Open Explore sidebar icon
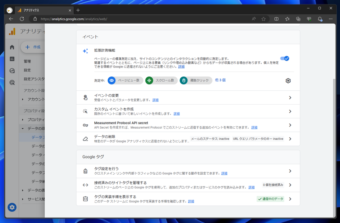This screenshot has height=223, width=340. tap(12, 71)
